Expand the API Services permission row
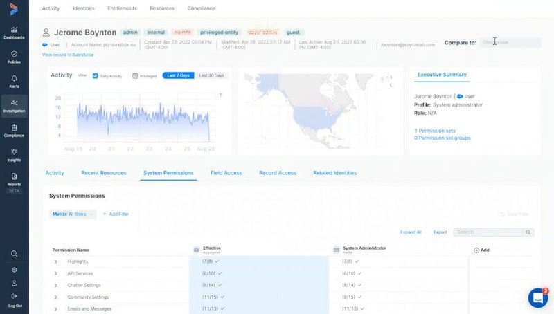 click(56, 273)
